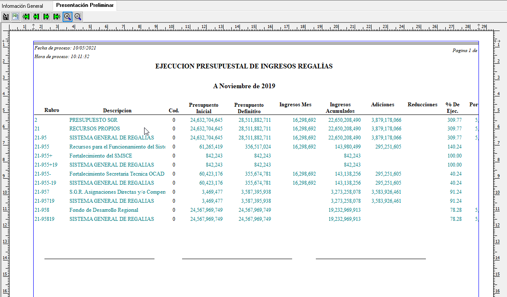Zoom in on the report preview
Viewport: 507px width, 297px height.
67,17
